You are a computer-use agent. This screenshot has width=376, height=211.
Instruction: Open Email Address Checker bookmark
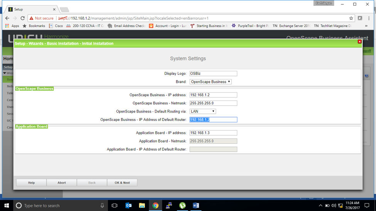(x=126, y=26)
